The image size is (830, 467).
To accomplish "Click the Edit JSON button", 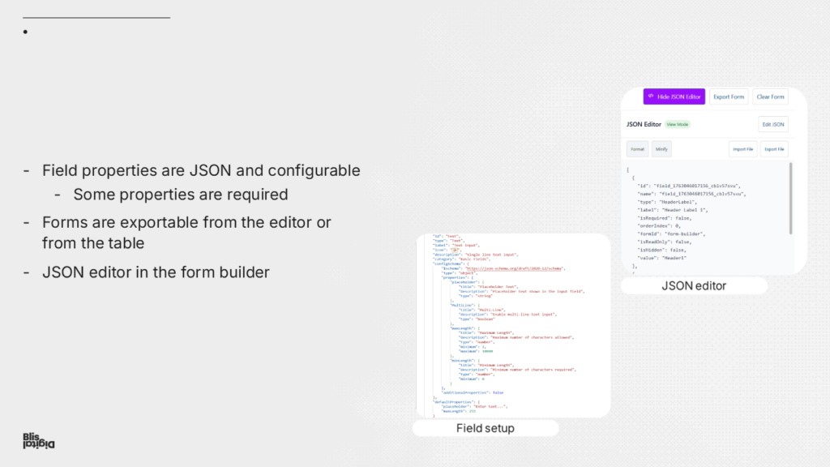I will point(772,124).
